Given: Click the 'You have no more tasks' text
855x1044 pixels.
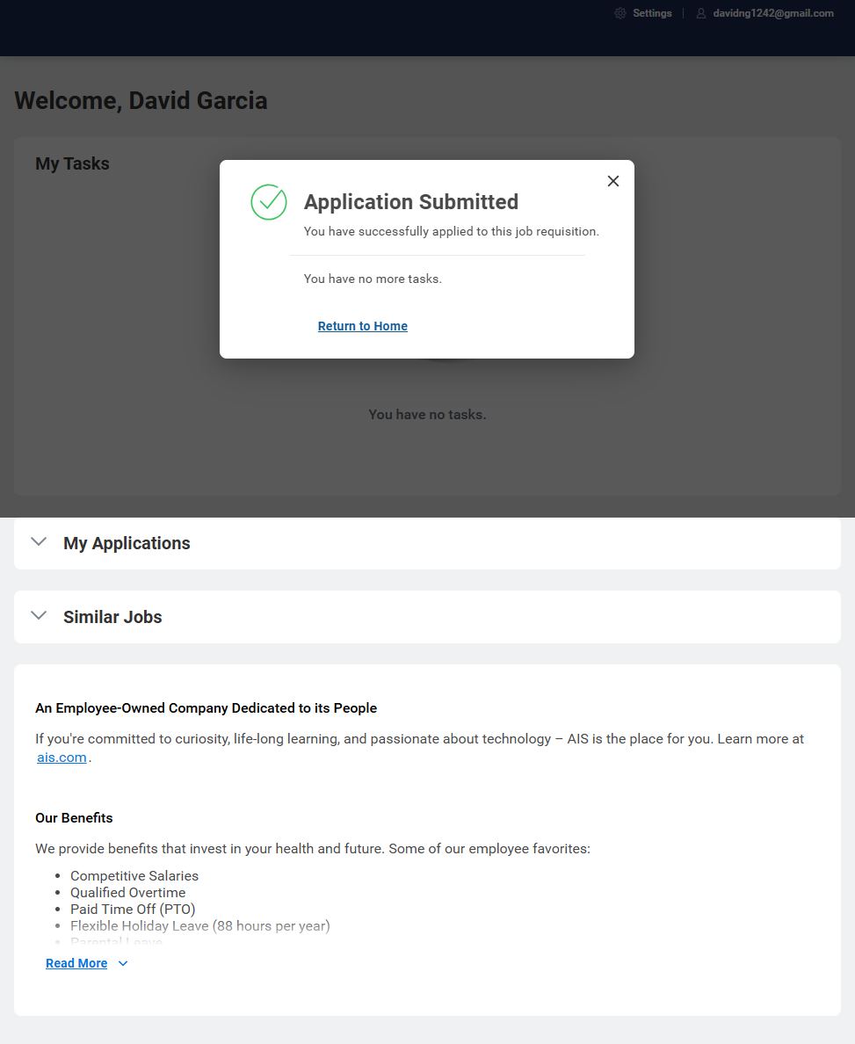Looking at the screenshot, I should click(x=373, y=279).
